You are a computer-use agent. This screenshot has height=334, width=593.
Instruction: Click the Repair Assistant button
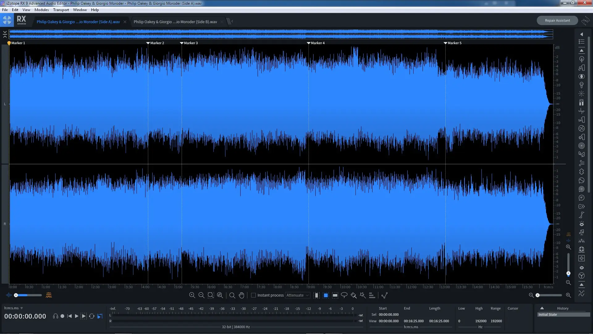(557, 20)
